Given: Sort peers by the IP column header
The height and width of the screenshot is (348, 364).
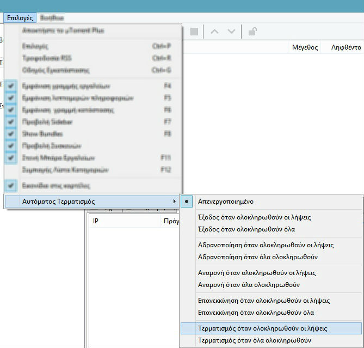Looking at the screenshot, I should 125,221.
